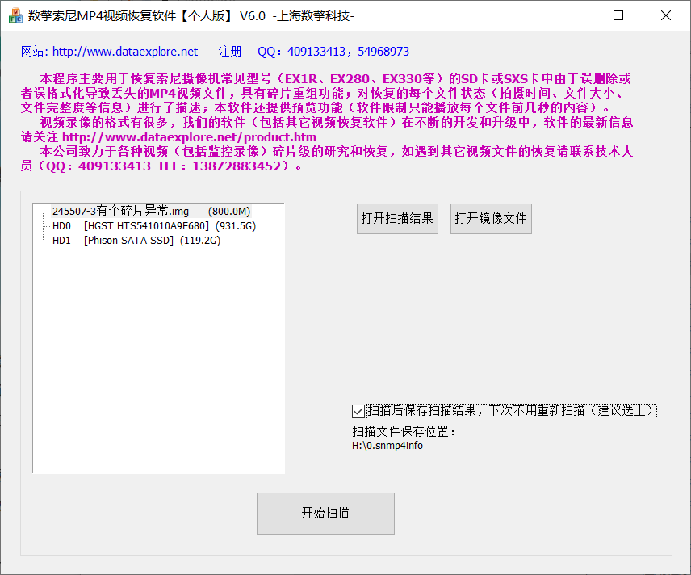
Task: Click the 注册 registration link
Action: point(230,52)
